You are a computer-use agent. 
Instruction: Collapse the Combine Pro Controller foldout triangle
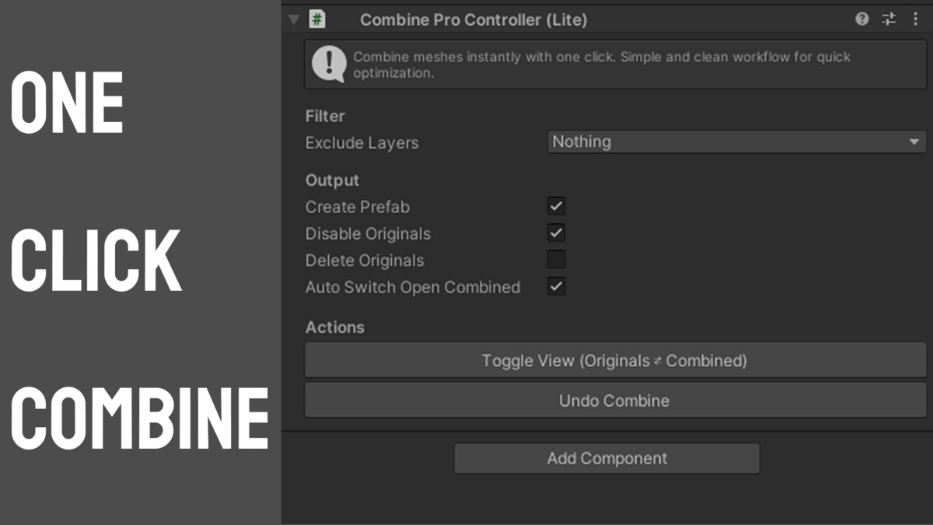[294, 19]
